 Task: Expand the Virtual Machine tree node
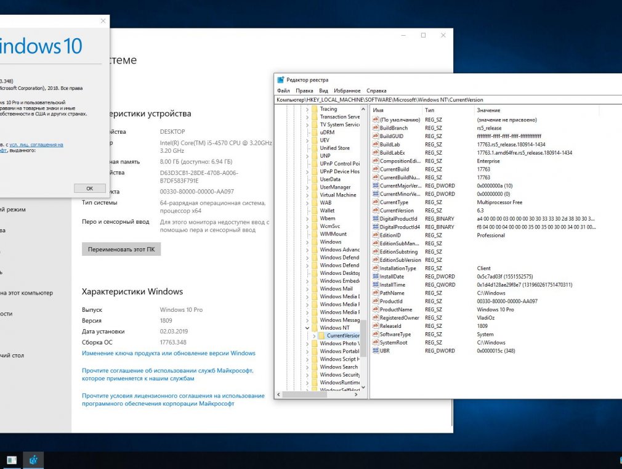click(x=307, y=195)
